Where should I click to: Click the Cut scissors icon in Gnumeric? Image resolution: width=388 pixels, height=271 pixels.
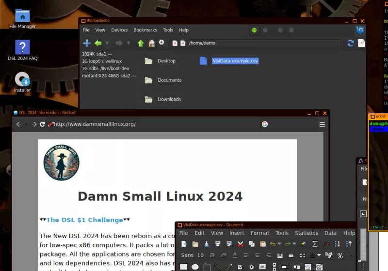point(240,244)
